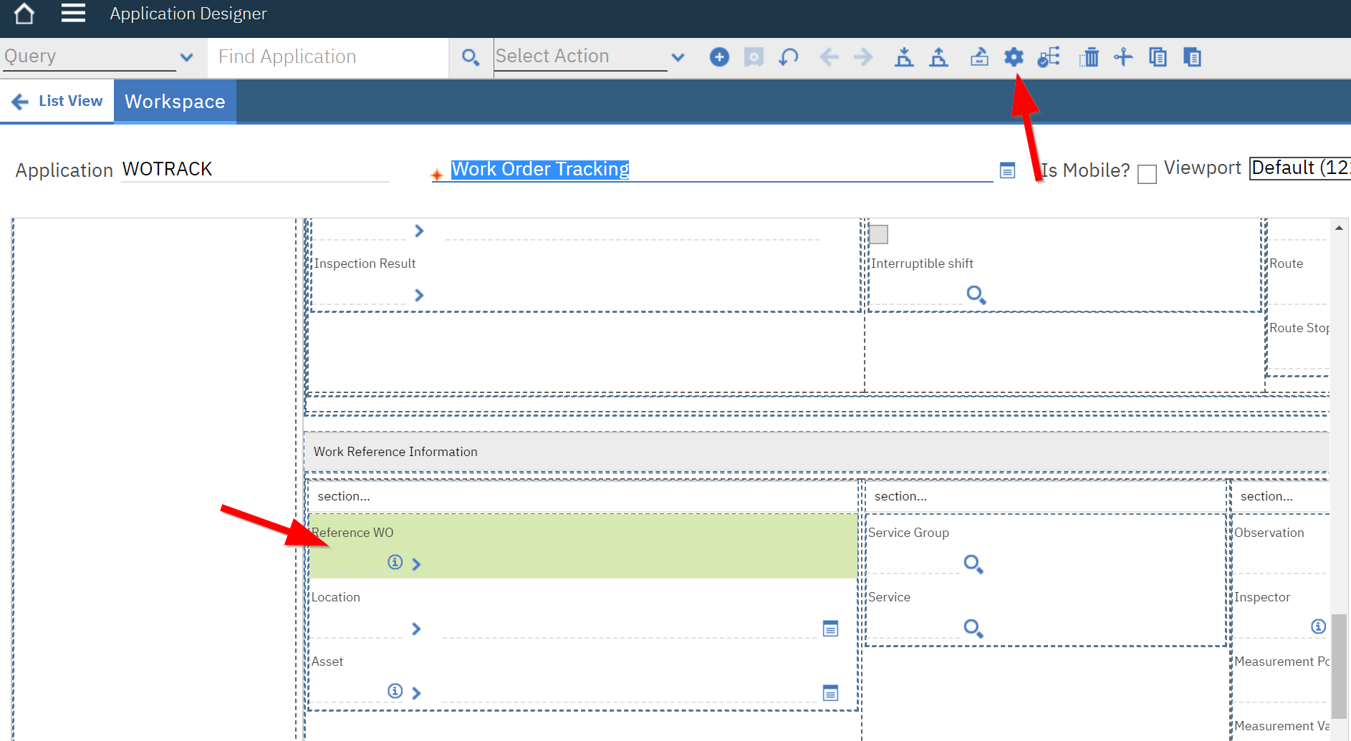Import an application definition

[x=904, y=57]
